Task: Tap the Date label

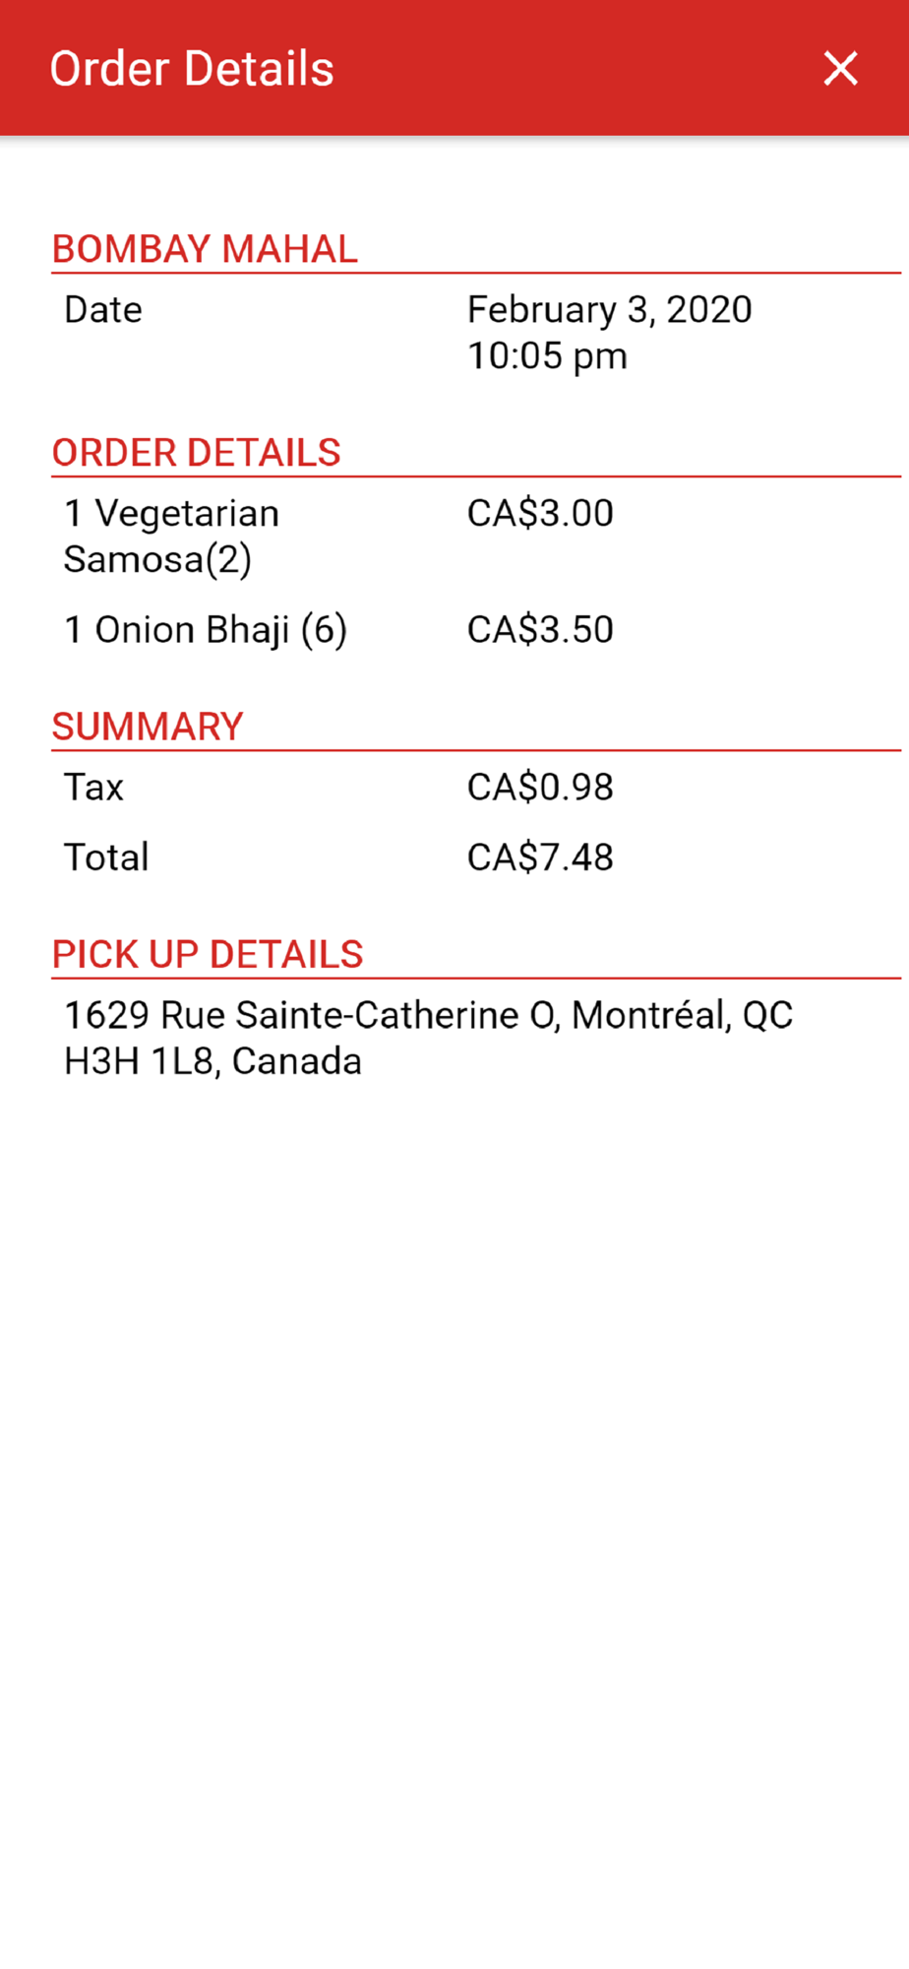Action: [x=103, y=310]
